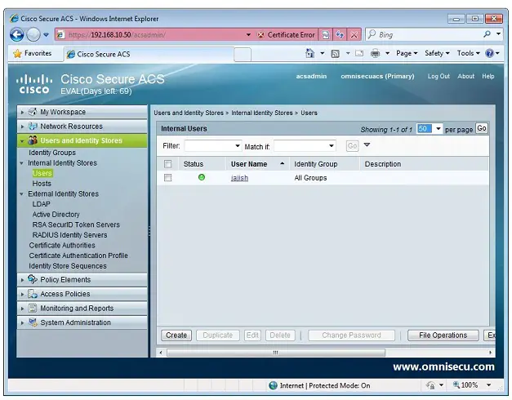
Task: Expand advanced filter triangle beside Go
Action: click(367, 144)
